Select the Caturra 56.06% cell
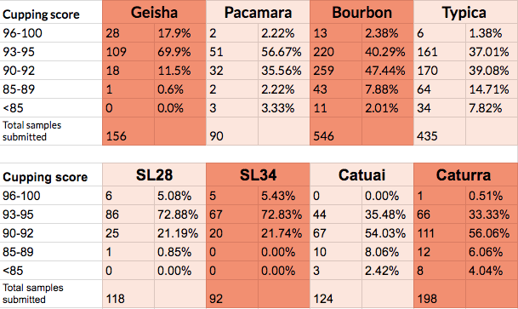Viewport: 518px width, 309px height. click(x=492, y=233)
